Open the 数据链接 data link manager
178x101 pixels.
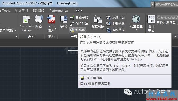coord(98,22)
